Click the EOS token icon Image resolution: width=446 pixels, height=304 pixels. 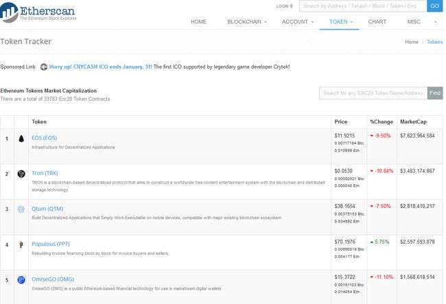[x=21, y=139]
